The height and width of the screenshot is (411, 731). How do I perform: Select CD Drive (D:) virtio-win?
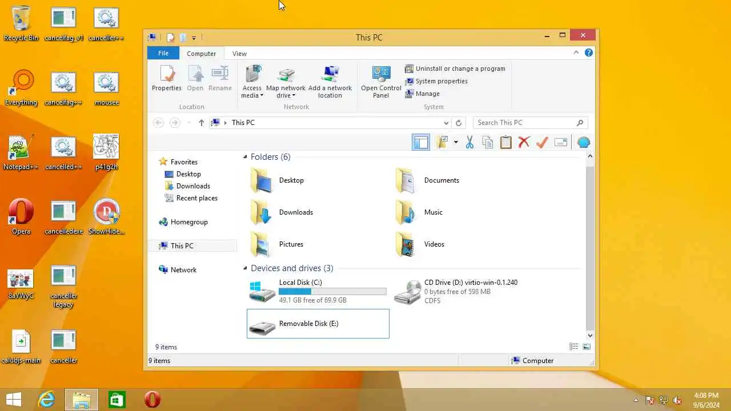[x=463, y=291]
